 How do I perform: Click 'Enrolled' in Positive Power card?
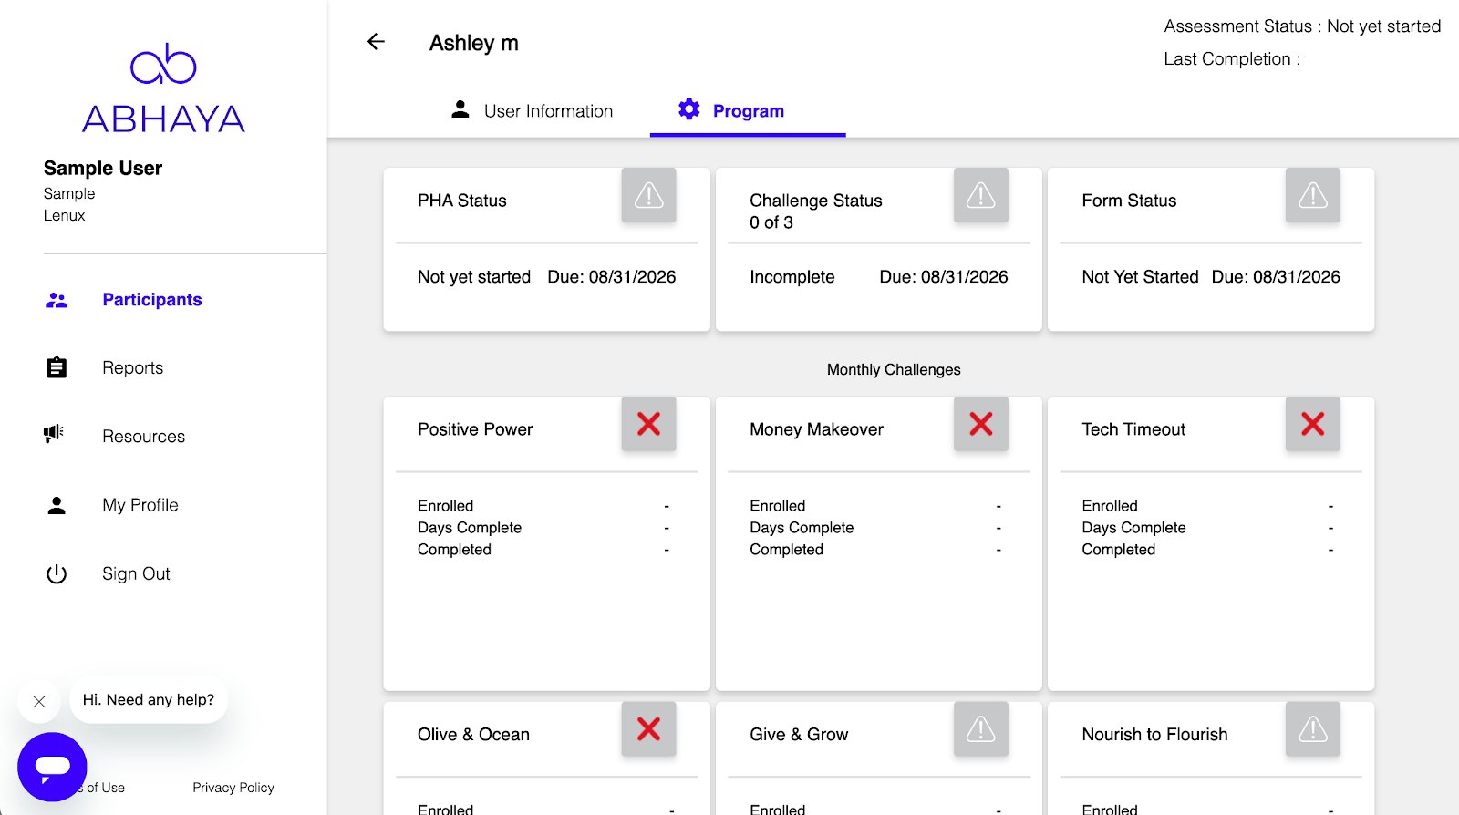pos(446,506)
